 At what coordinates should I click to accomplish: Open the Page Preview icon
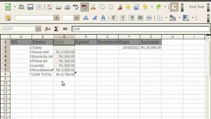[x=67, y=7]
